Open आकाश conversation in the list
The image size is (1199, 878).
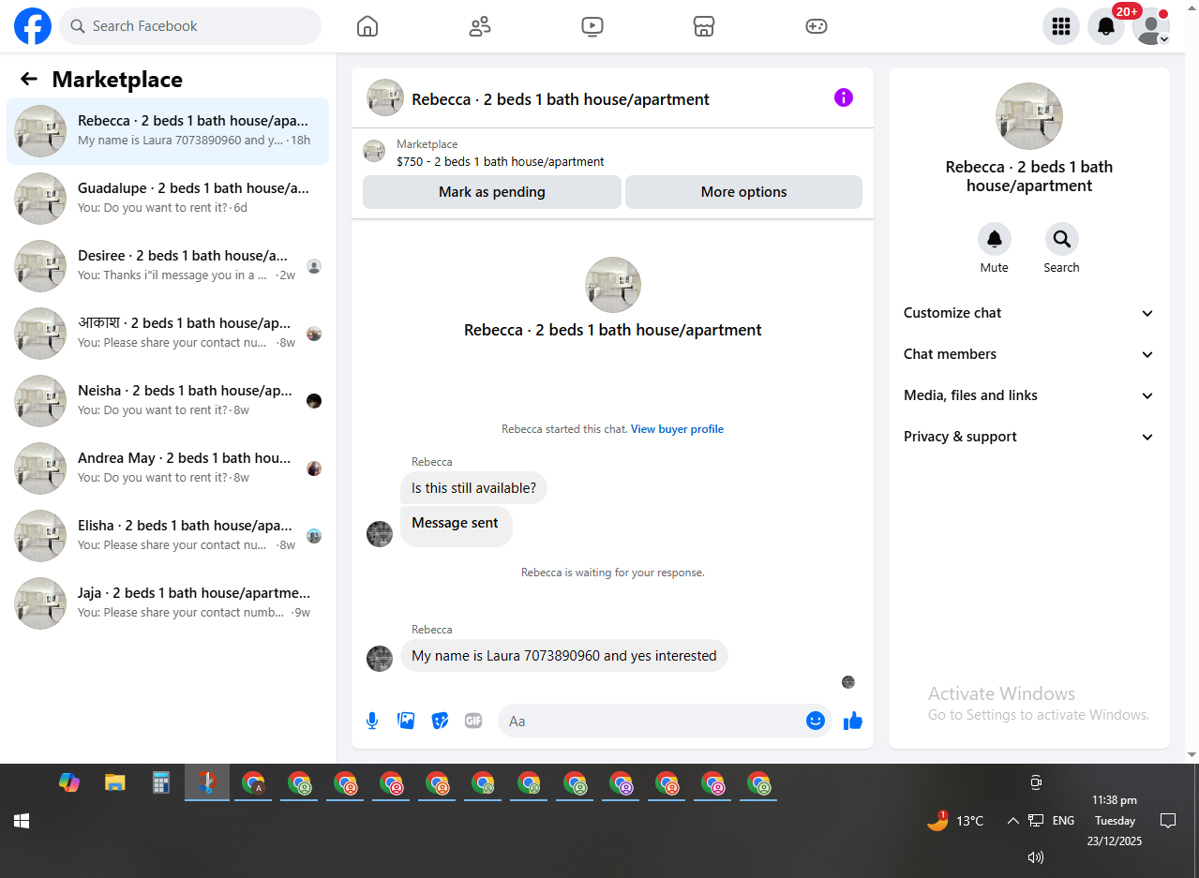[168, 334]
